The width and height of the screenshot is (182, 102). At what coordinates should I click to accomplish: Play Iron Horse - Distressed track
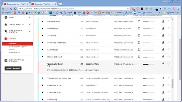point(42,42)
